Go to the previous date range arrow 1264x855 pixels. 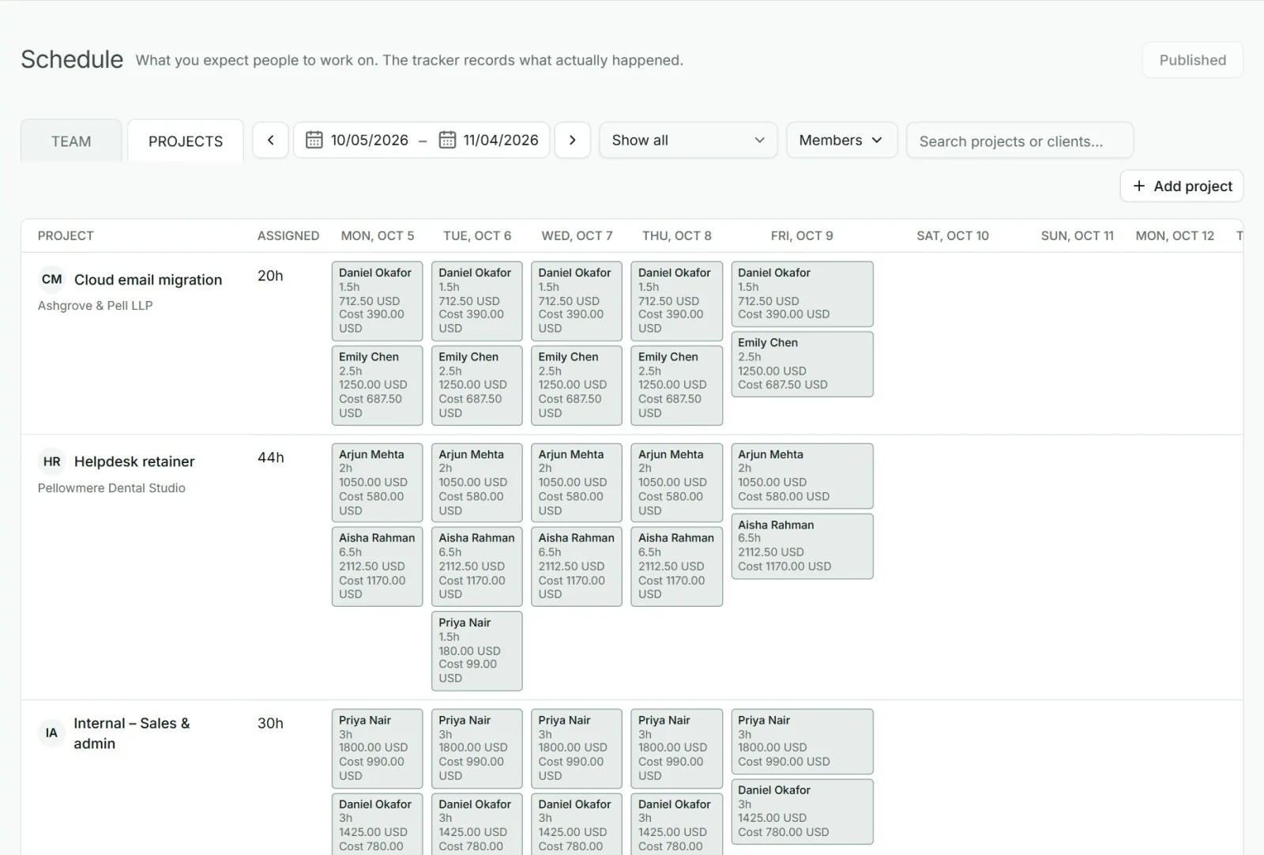(270, 140)
